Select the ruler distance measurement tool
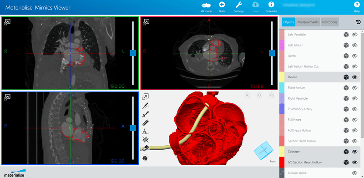The width and height of the screenshot is (364, 178). 146,123
